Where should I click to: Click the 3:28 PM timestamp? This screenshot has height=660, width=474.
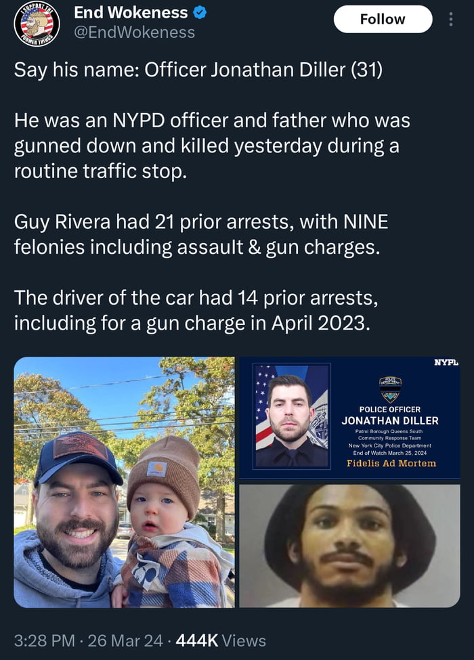tap(44, 640)
